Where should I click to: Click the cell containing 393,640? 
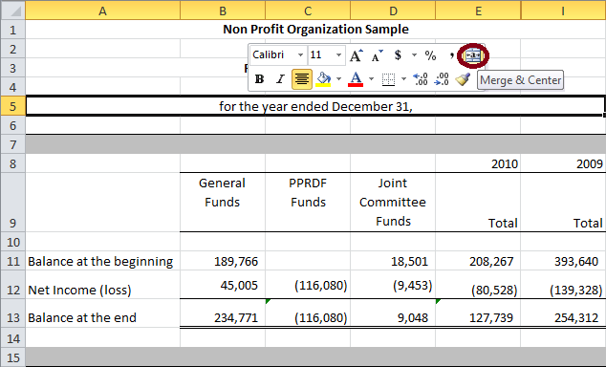tap(564, 261)
